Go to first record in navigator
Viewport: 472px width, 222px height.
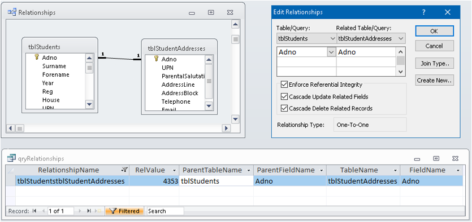click(34, 211)
